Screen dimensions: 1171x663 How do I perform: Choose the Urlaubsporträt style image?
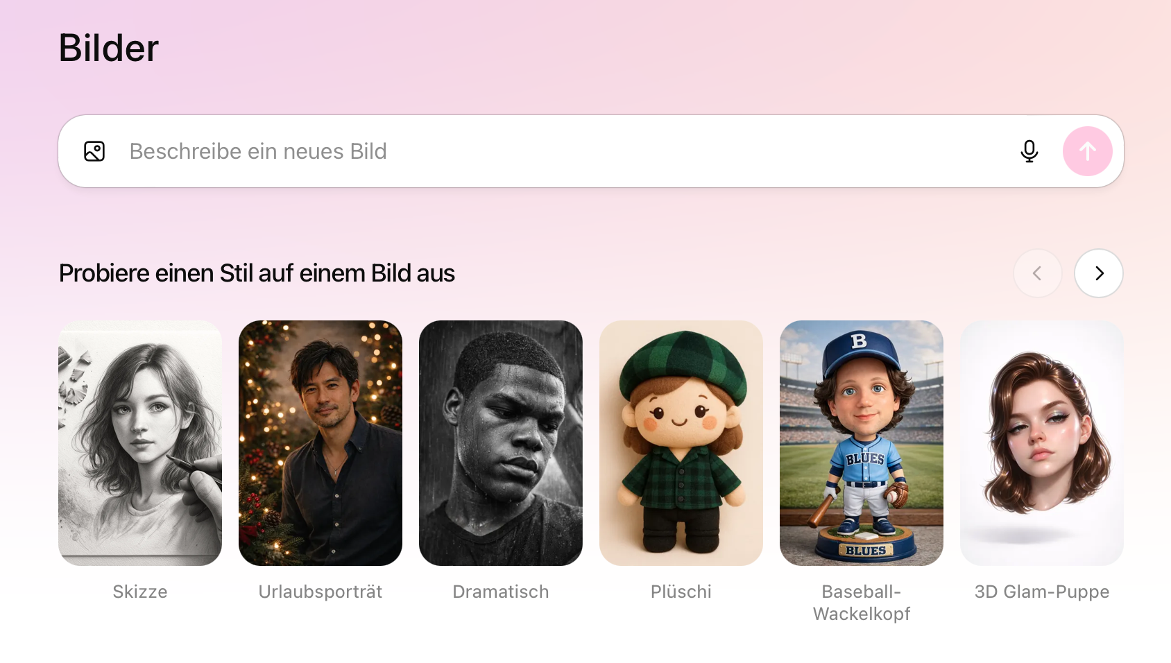click(320, 442)
